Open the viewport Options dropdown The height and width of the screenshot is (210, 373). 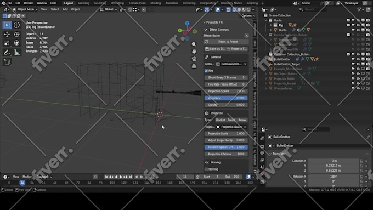point(248,16)
